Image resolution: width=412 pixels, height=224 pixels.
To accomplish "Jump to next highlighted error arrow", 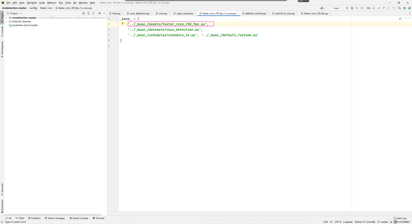I will coord(409,19).
